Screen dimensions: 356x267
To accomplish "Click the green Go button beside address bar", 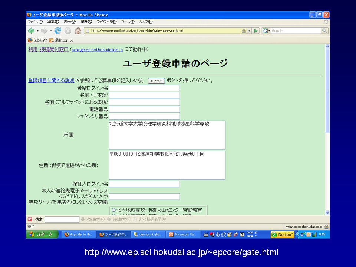I will pyautogui.click(x=256, y=31).
